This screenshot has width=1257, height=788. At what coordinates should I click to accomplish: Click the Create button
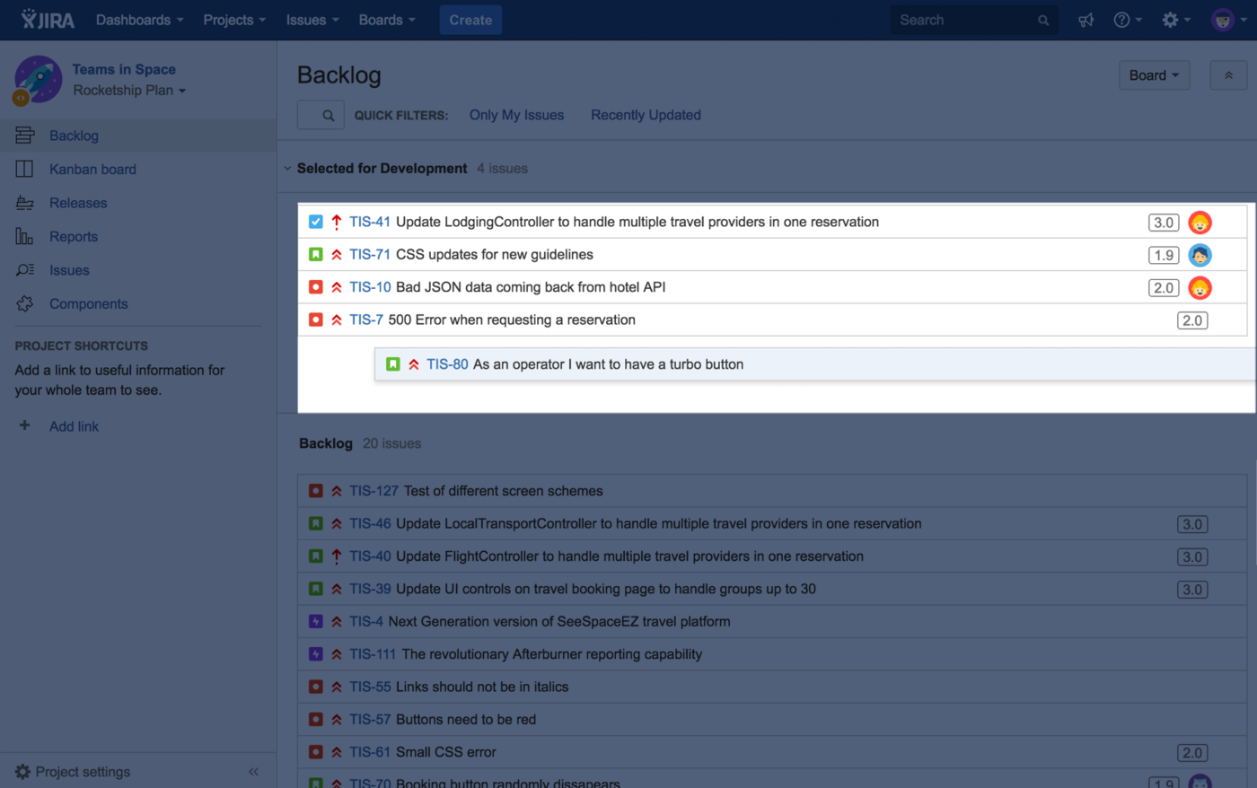coord(470,19)
